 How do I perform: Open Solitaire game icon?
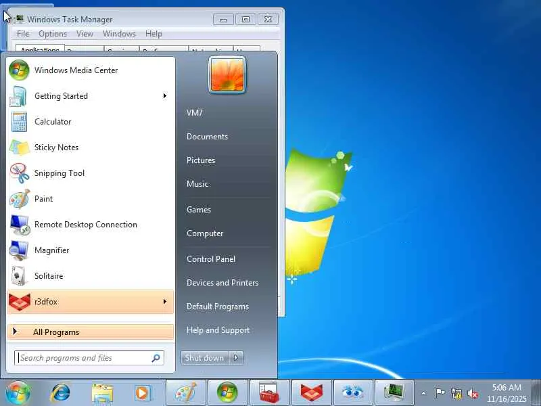pyautogui.click(x=19, y=276)
